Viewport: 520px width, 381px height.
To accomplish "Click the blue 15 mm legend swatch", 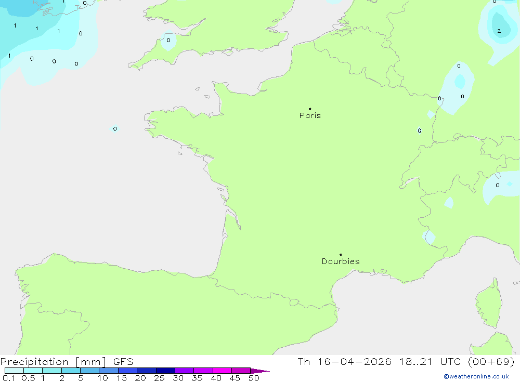I will 127,371.
